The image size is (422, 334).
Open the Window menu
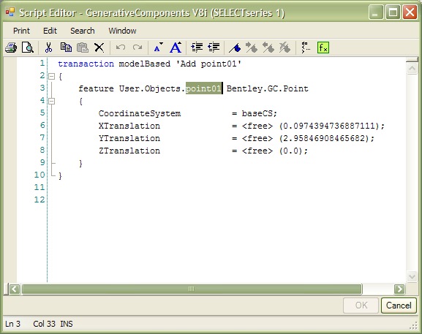122,31
